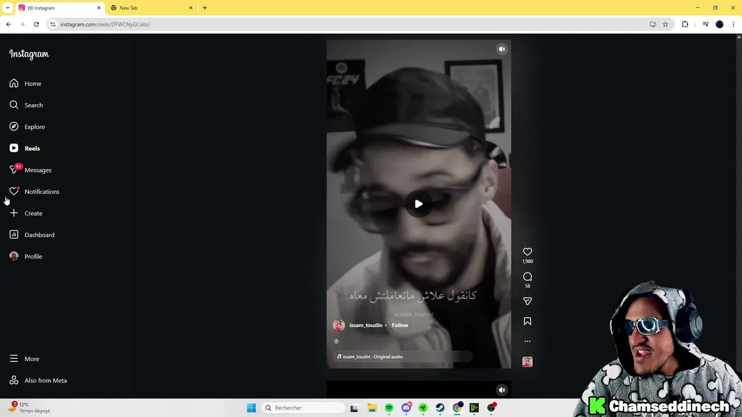Viewport: 742px width, 417px height.
Task: Open Steam from the taskbar
Action: tap(440, 408)
